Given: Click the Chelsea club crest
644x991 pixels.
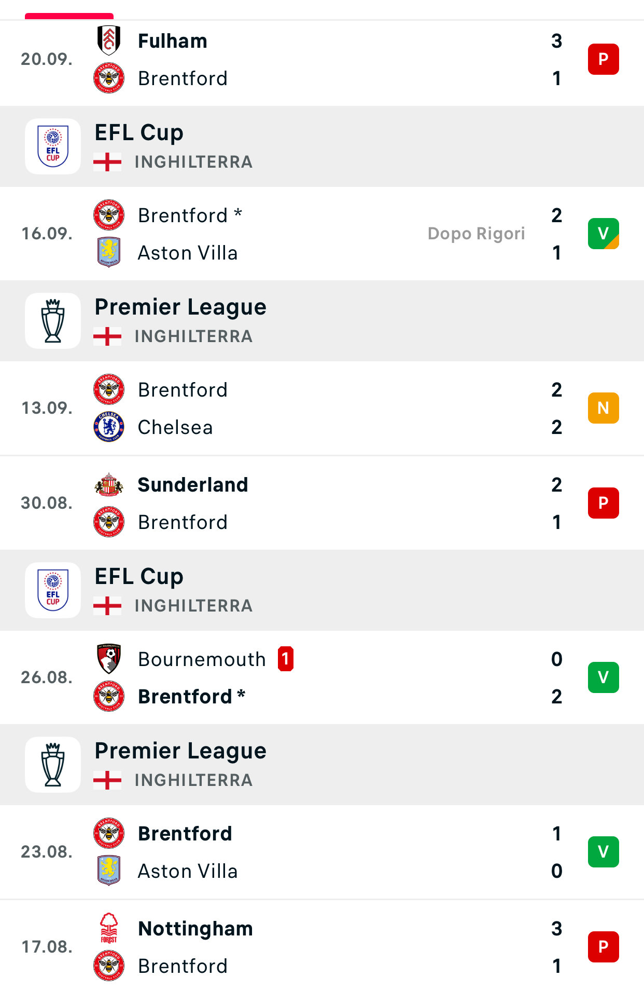Looking at the screenshot, I should (x=109, y=427).
